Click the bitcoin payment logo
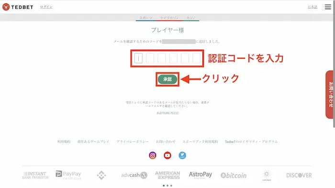Image resolution: width=335 pixels, height=188 pixels. [x=234, y=176]
